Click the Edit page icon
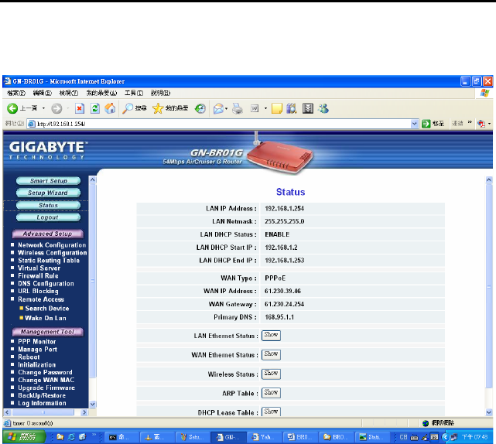The width and height of the screenshot is (496, 444). pos(255,108)
